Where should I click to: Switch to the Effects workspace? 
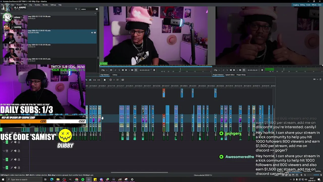314,5
